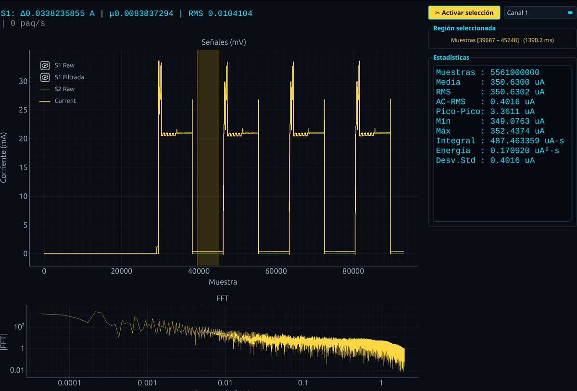Click the Región seleccionada panel title

point(464,28)
